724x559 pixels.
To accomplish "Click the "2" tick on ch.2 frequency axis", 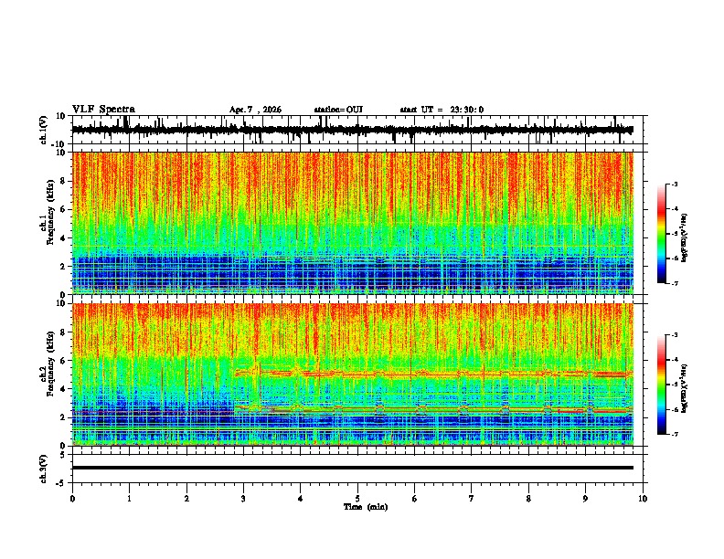I will point(63,417).
